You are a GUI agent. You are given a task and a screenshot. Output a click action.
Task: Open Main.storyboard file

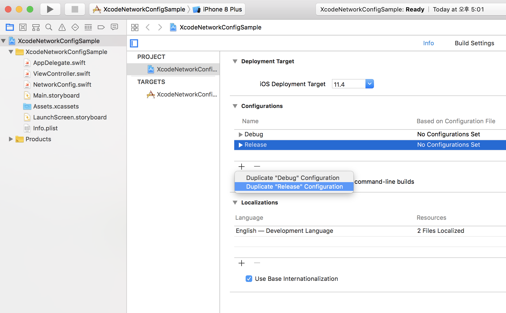tap(56, 95)
